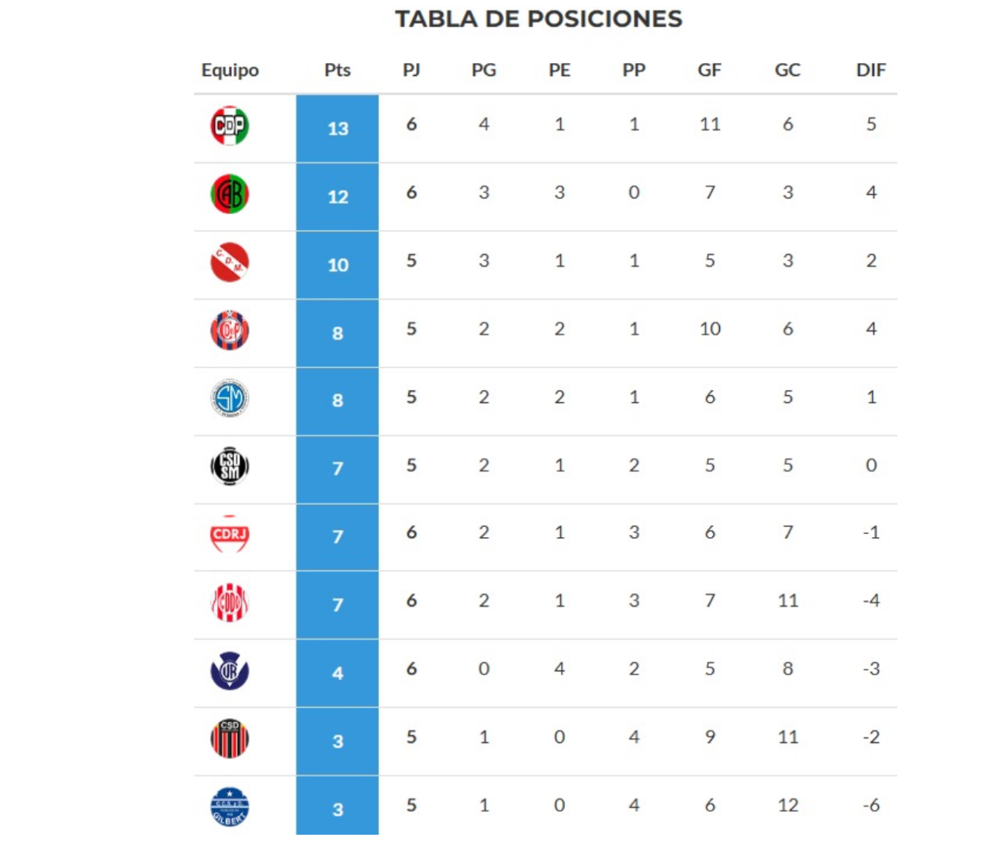Click the blue 10 points cell
The image size is (1004, 841).
tap(338, 265)
